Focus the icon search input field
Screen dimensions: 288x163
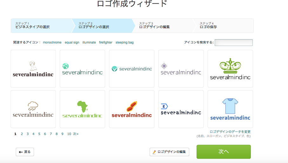(x=234, y=43)
